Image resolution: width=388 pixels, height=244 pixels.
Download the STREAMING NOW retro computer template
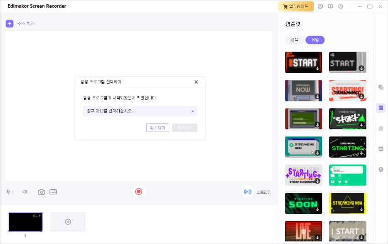[x=317, y=96]
